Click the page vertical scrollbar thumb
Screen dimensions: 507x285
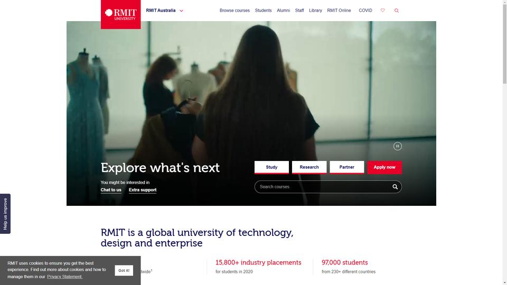coord(504,44)
